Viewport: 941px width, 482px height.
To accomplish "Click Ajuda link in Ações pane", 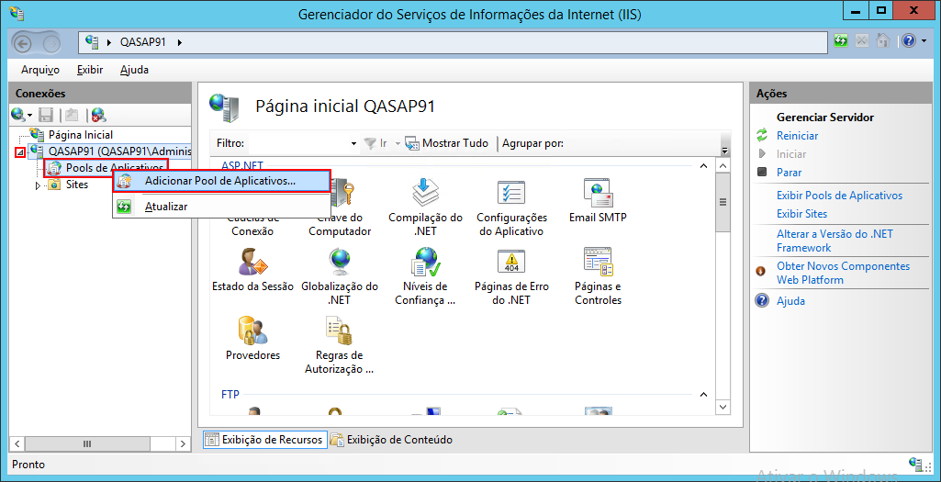I will pyautogui.click(x=791, y=301).
